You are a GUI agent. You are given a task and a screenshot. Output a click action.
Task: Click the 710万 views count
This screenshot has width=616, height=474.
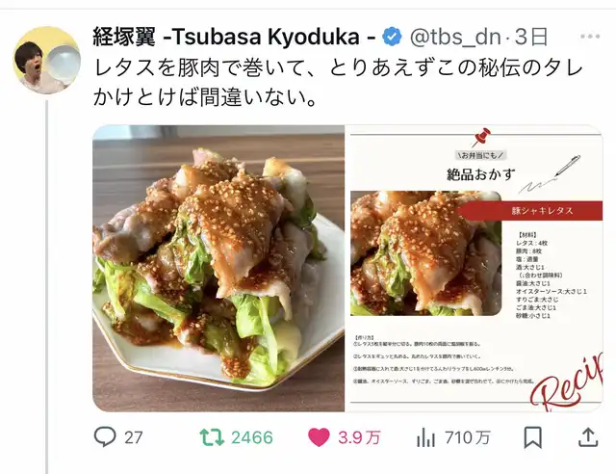[468, 437]
